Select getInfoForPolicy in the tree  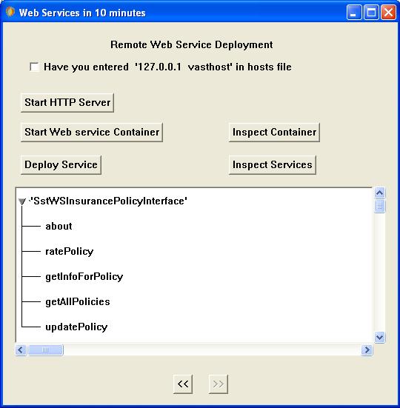[x=84, y=277]
